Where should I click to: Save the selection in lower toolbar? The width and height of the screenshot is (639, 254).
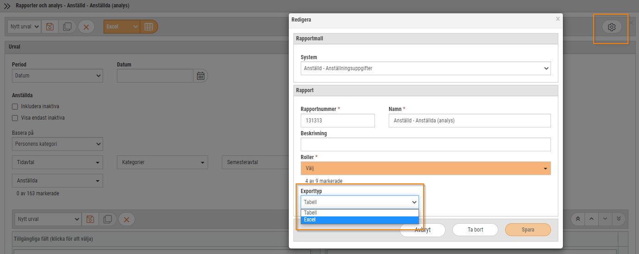(x=90, y=219)
